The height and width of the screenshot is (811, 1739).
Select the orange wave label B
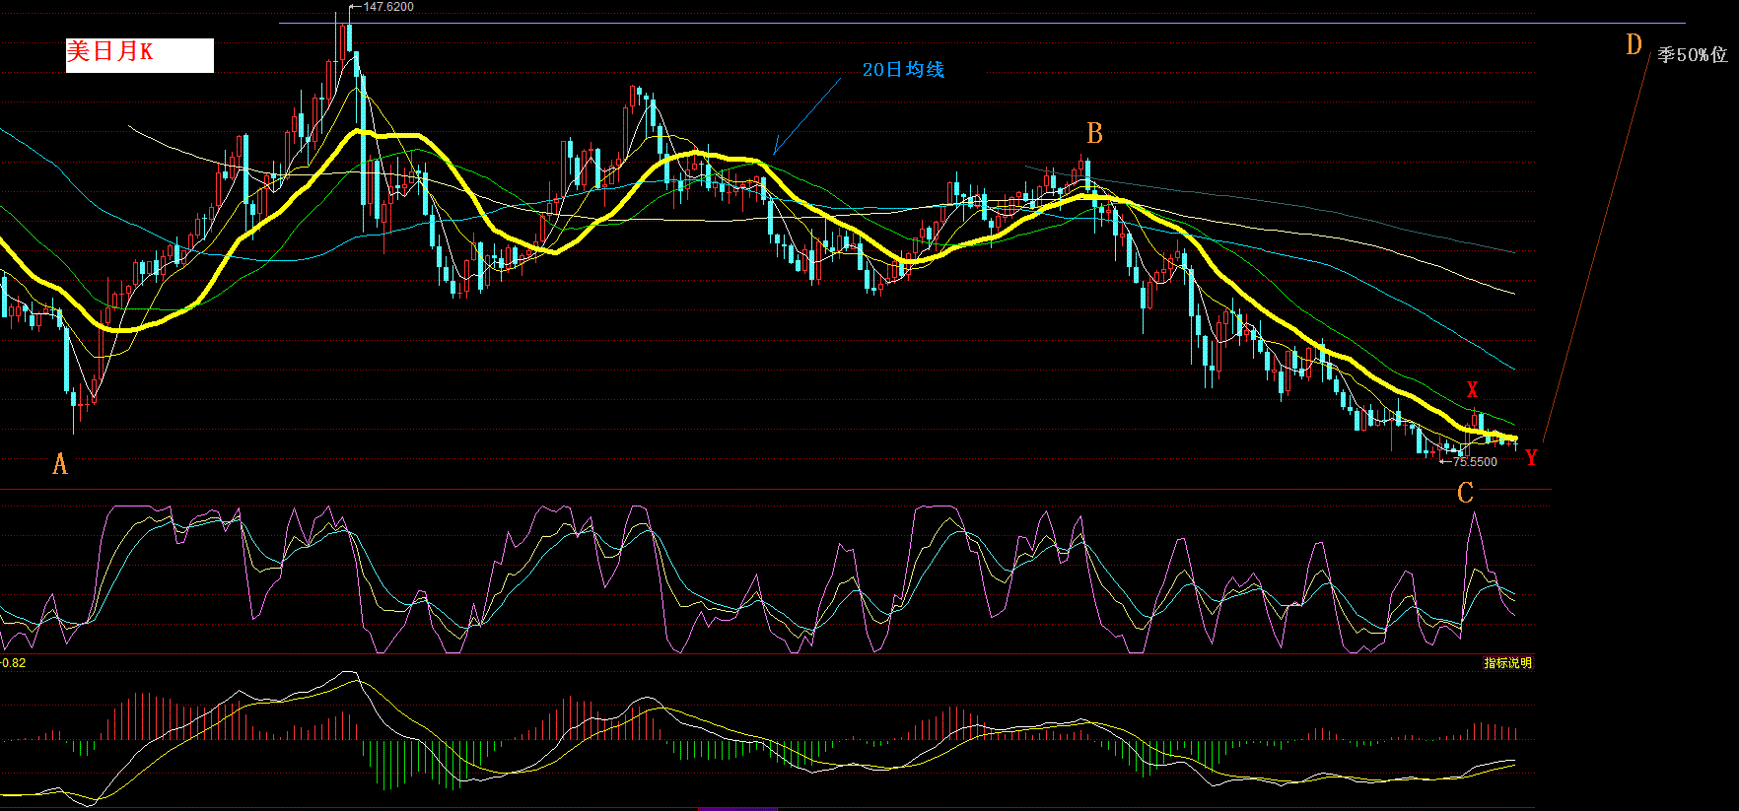point(1094,133)
